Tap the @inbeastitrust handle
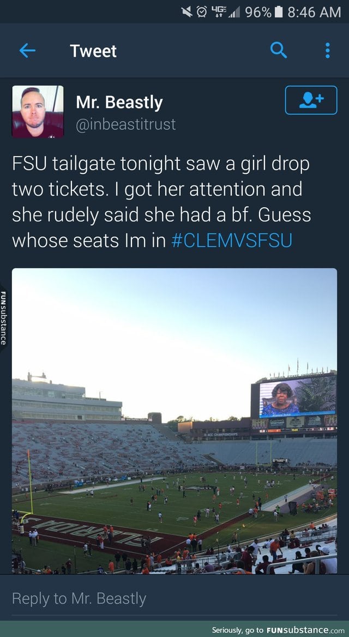This screenshot has height=637, width=349. [126, 124]
